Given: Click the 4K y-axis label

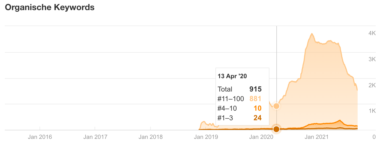Looking at the screenshot, I should tap(372, 33).
